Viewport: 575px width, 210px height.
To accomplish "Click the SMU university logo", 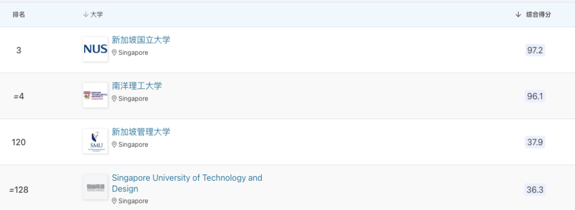I will 95,141.
